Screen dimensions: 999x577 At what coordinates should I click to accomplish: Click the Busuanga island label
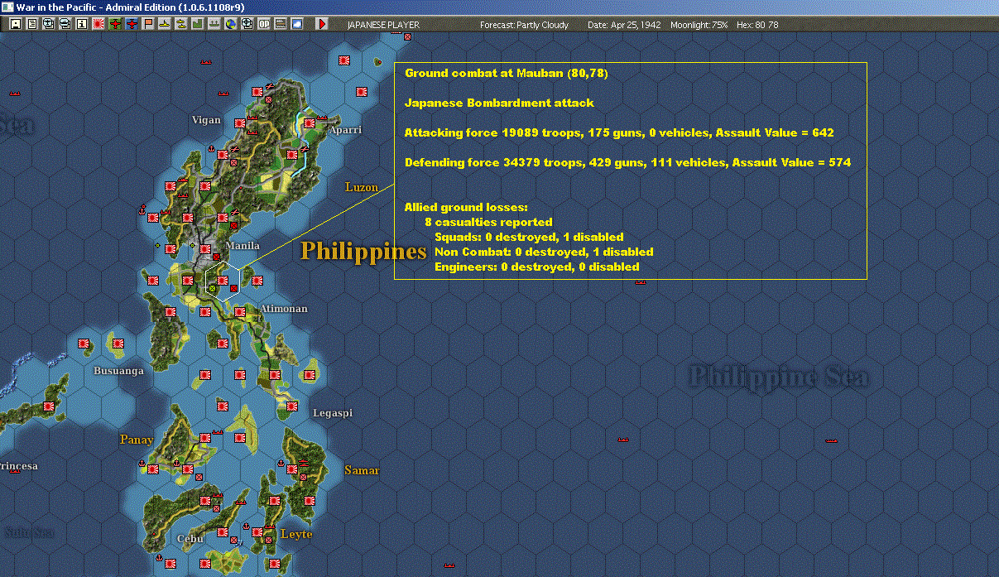[118, 371]
